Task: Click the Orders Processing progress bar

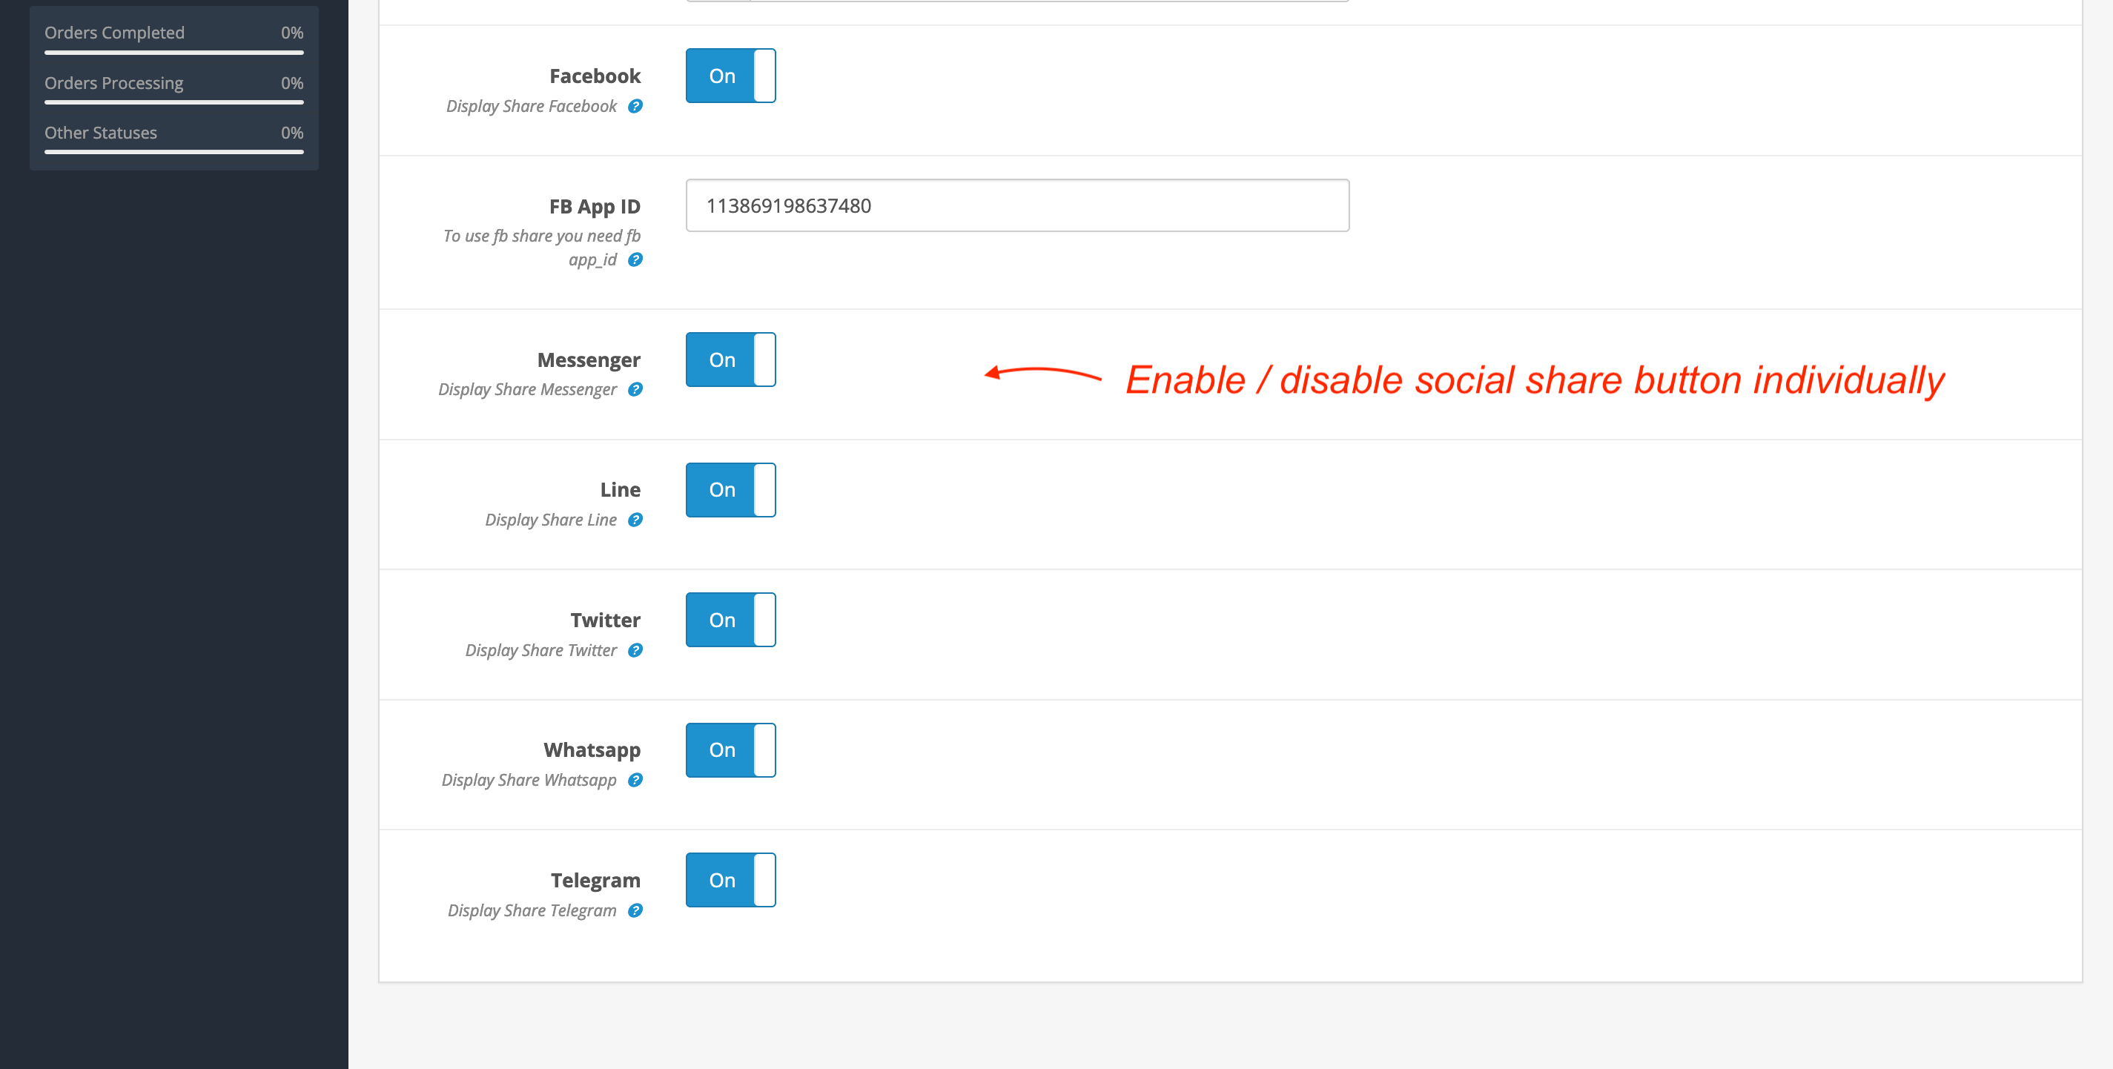Action: pyautogui.click(x=174, y=102)
